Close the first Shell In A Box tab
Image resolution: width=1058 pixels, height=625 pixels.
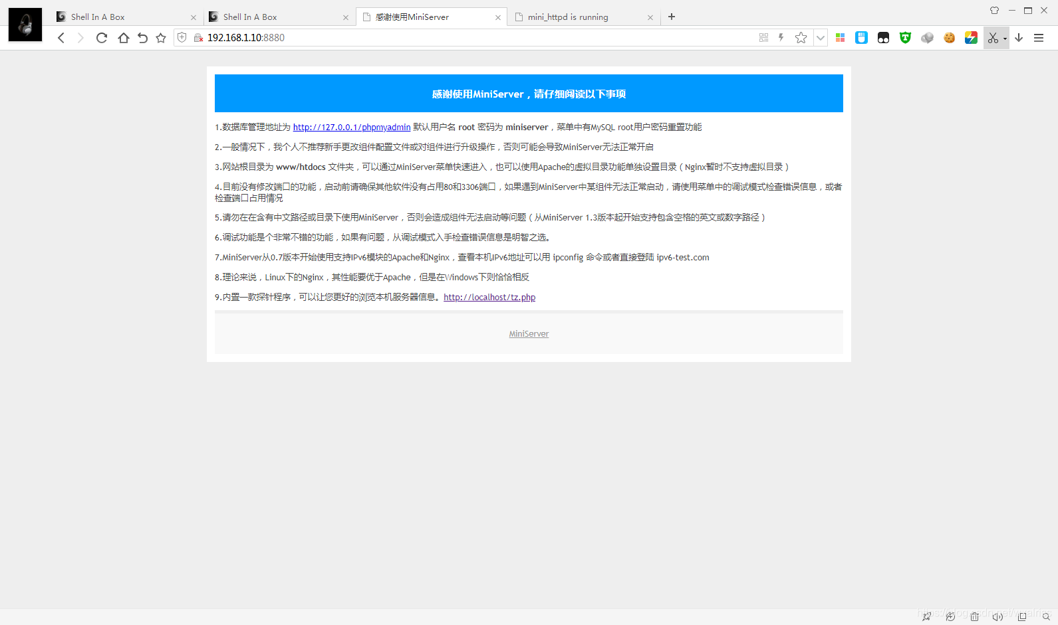pyautogui.click(x=194, y=18)
